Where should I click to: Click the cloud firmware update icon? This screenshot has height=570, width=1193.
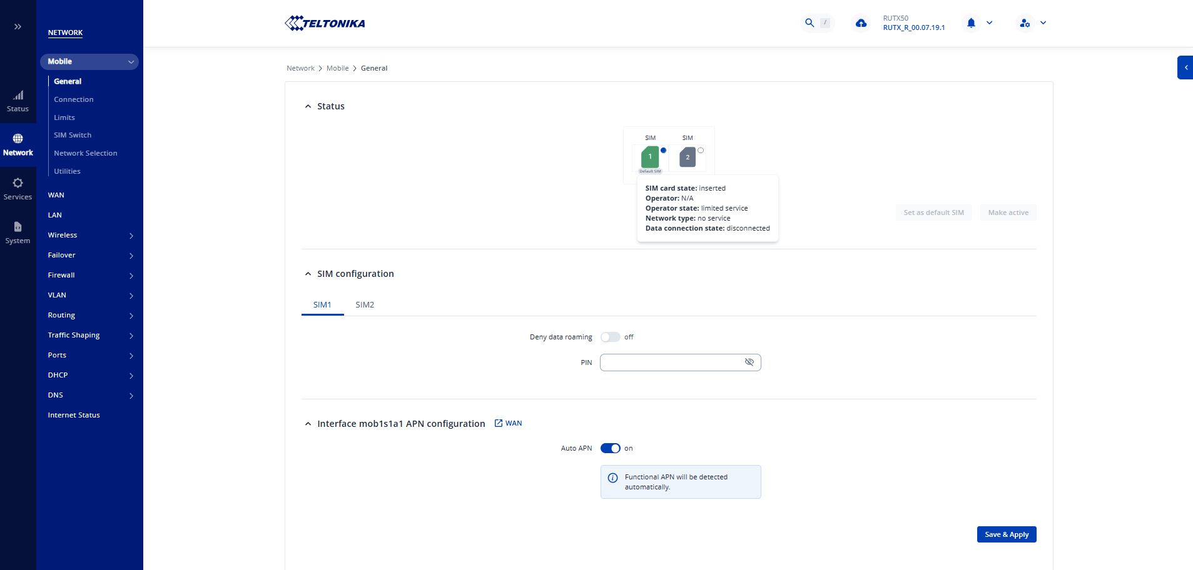[861, 23]
